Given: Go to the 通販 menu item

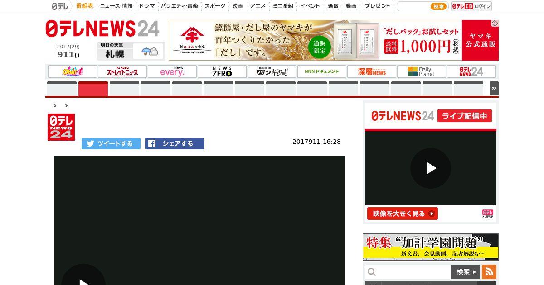Looking at the screenshot, I should click(x=333, y=6).
